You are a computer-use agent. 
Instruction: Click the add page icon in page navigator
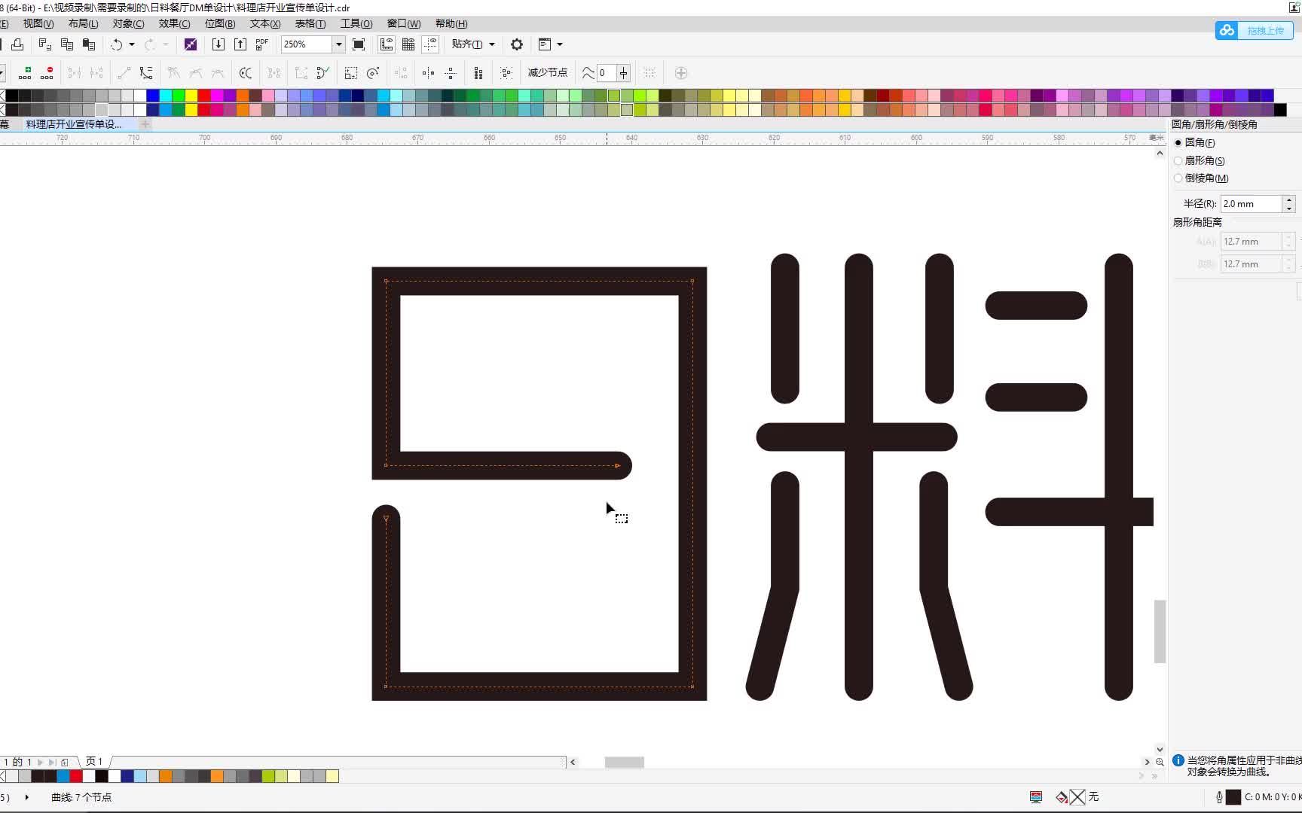tap(65, 762)
